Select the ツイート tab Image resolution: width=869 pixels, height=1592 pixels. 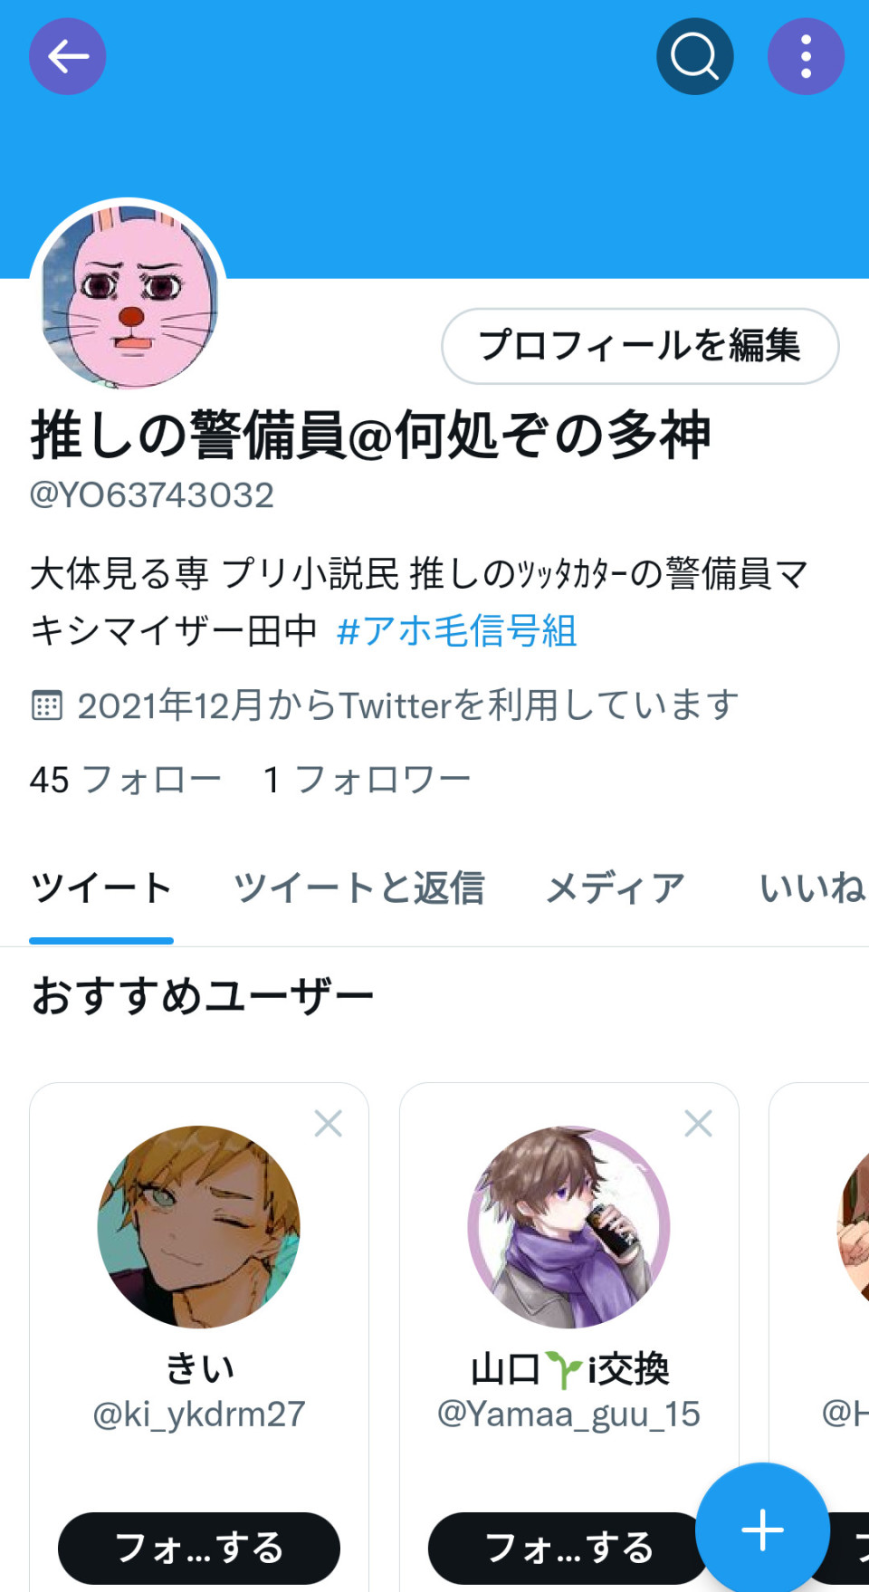(x=101, y=887)
